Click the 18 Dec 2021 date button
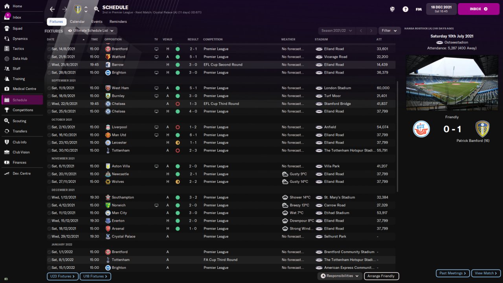 pos(441,9)
